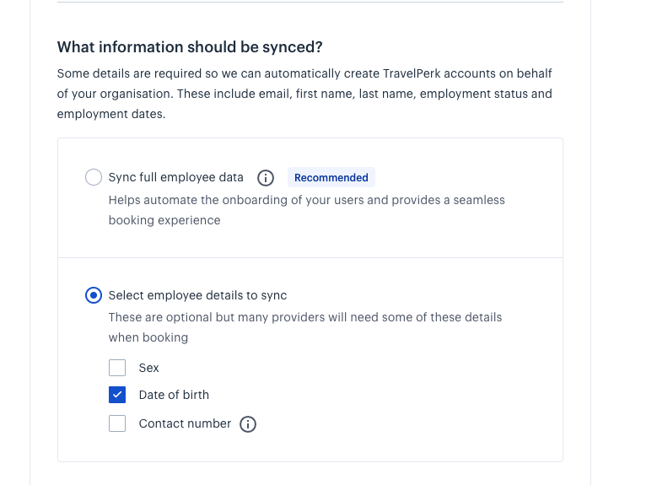This screenshot has width=668, height=485.
Task: Open info icon beside Sync full employee data
Action: pyautogui.click(x=266, y=178)
